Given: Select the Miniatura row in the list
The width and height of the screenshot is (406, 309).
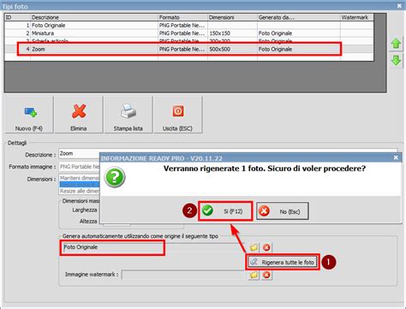Looking at the screenshot, I should 189,33.
